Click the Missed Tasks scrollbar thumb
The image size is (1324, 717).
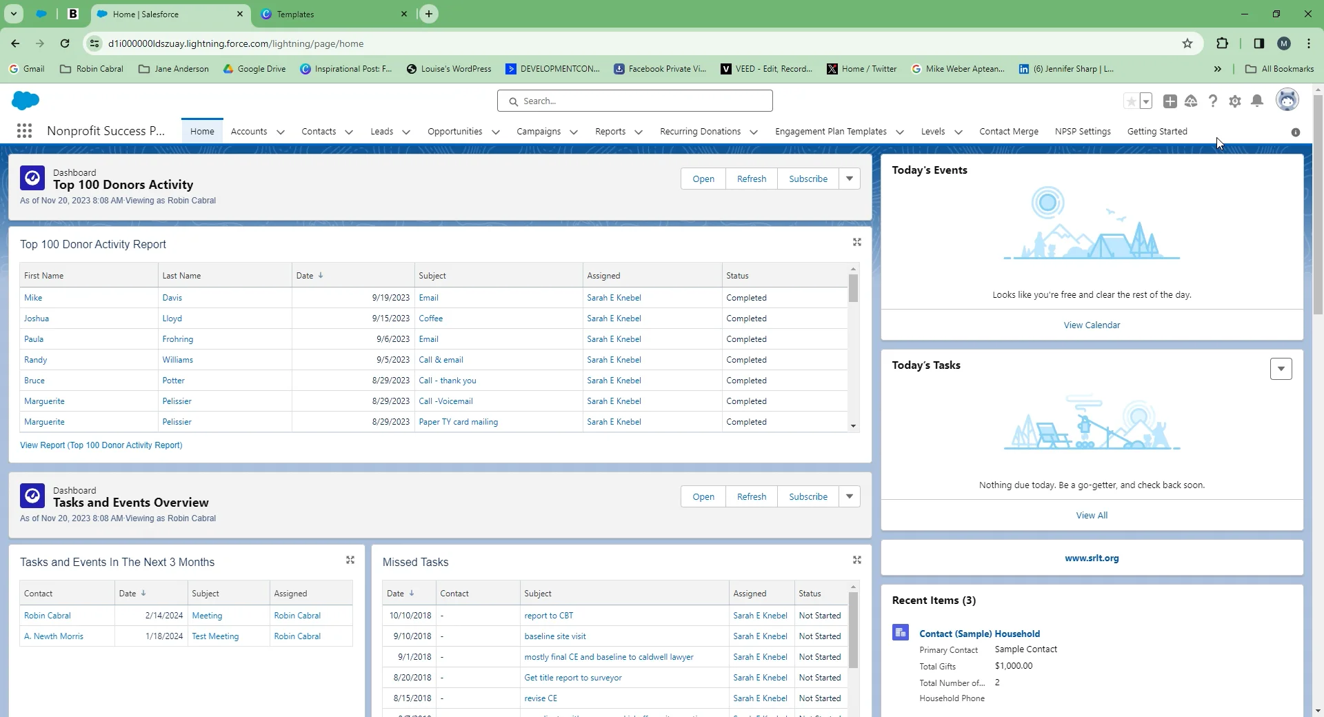click(853, 630)
